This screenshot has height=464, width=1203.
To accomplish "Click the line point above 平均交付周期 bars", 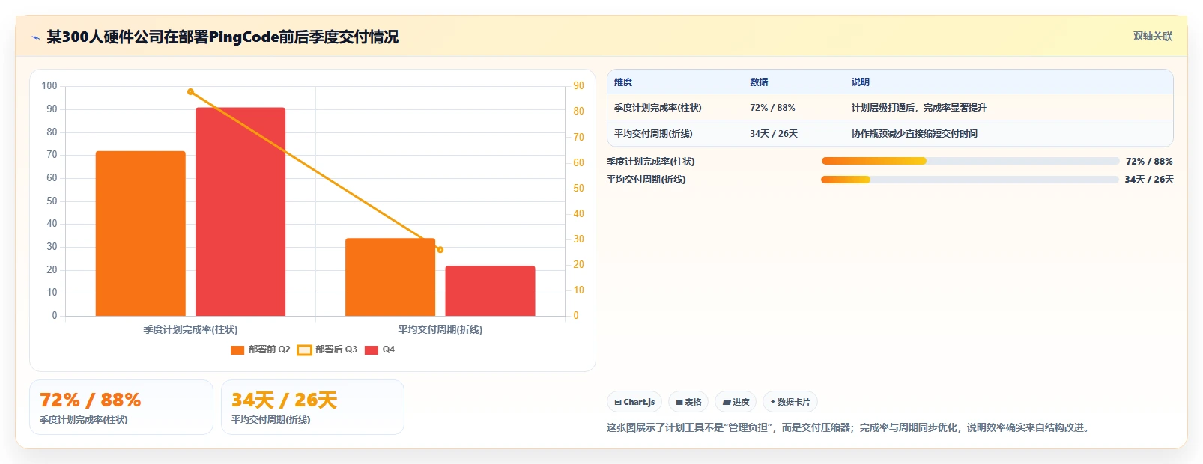I will [x=440, y=250].
